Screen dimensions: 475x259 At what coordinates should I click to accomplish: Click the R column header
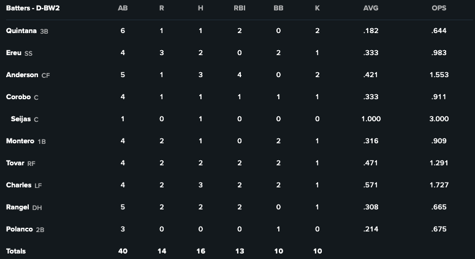(x=161, y=9)
